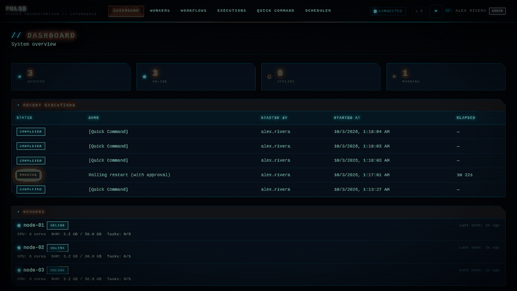
Task: Select the Offline count card
Action: [321, 77]
